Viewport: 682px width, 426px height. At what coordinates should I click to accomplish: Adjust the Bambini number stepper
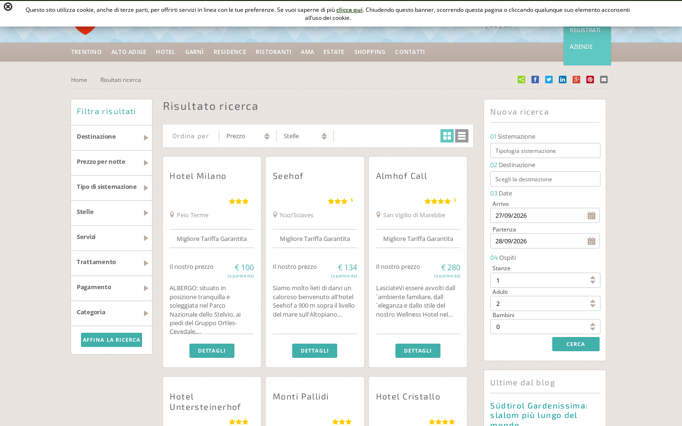pos(592,327)
